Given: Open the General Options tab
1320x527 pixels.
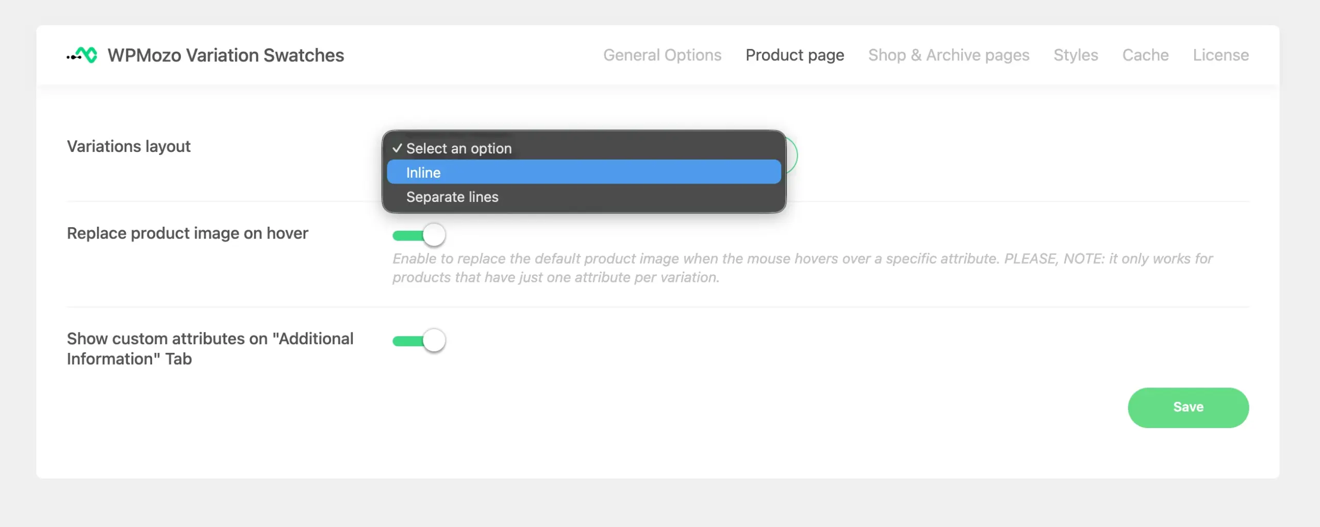Looking at the screenshot, I should pos(662,55).
